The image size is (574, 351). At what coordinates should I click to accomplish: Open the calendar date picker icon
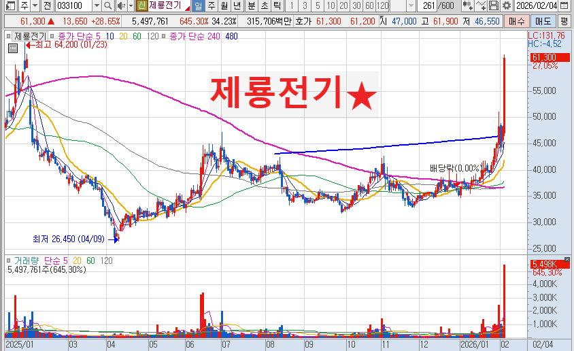click(564, 5)
